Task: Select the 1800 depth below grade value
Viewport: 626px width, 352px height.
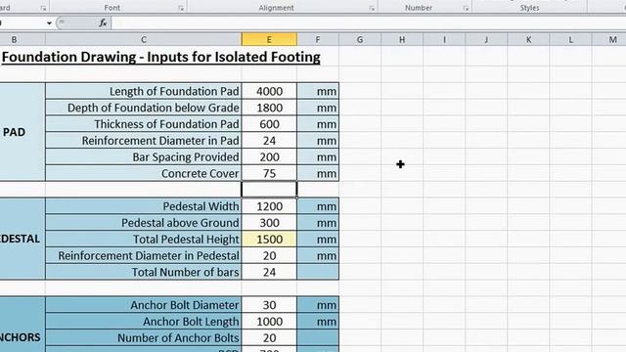Action: [x=269, y=108]
